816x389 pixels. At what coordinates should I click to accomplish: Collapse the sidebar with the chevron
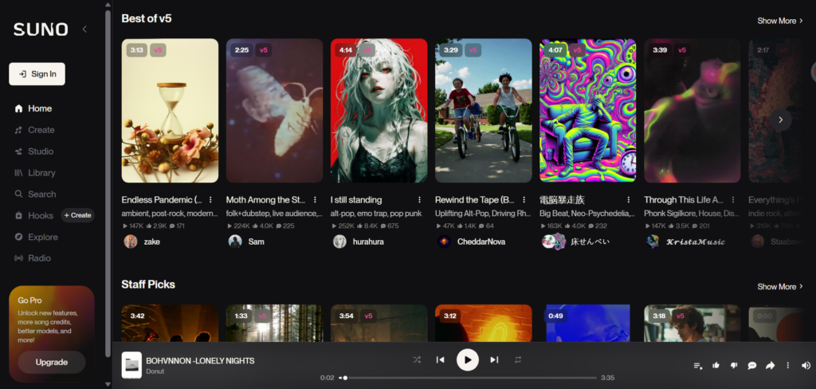(84, 29)
